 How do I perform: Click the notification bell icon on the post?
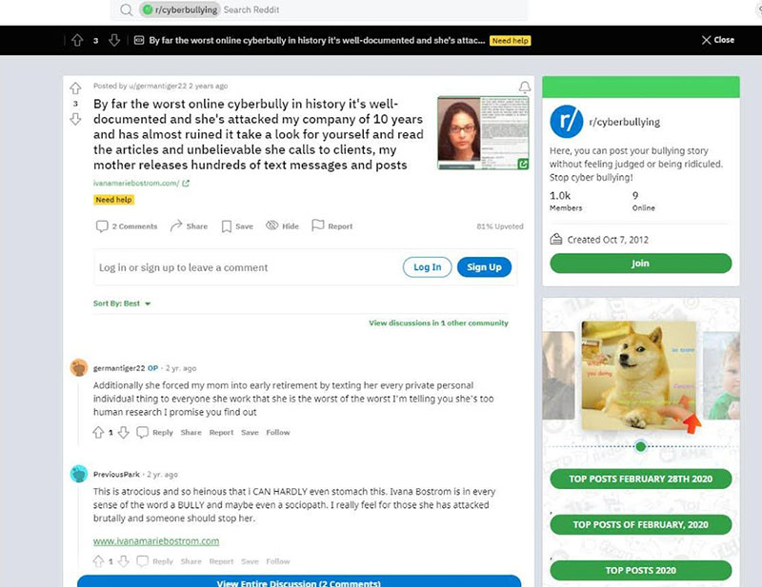tap(525, 87)
